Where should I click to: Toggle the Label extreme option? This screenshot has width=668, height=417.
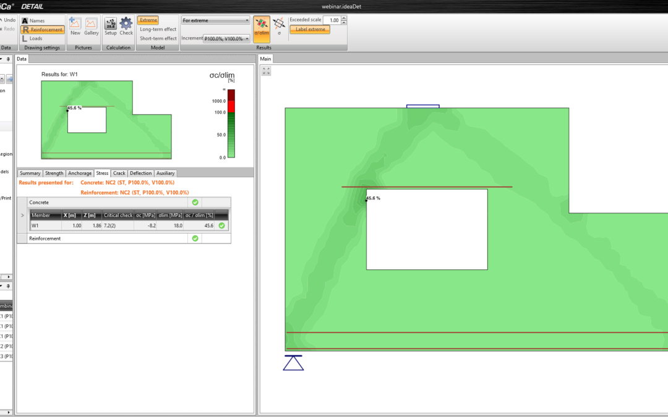point(309,29)
